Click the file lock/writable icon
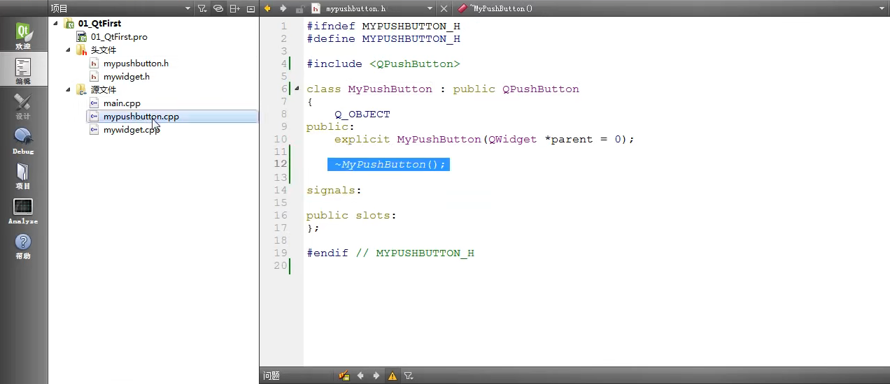The image size is (890, 384). [x=299, y=8]
